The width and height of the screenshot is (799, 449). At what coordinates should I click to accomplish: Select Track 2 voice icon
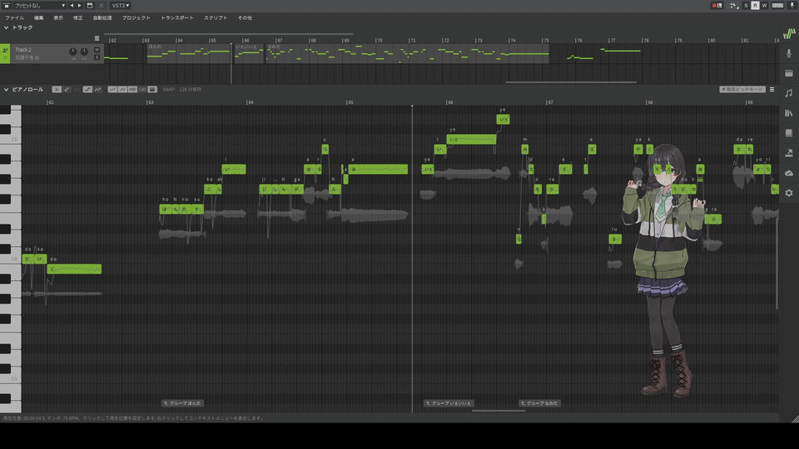5,50
